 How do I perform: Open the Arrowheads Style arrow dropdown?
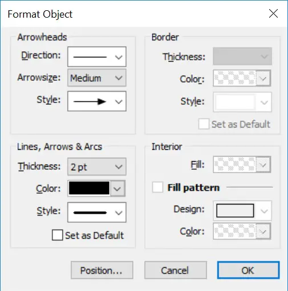pos(97,101)
